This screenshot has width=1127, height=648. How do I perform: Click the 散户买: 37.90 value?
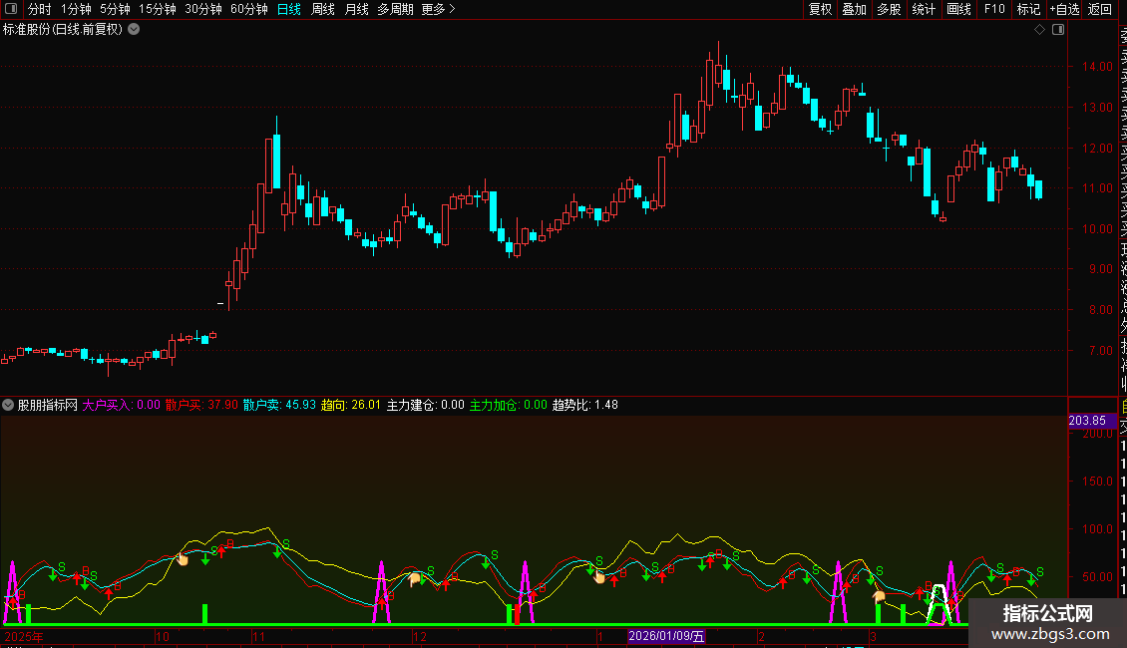[x=201, y=405]
